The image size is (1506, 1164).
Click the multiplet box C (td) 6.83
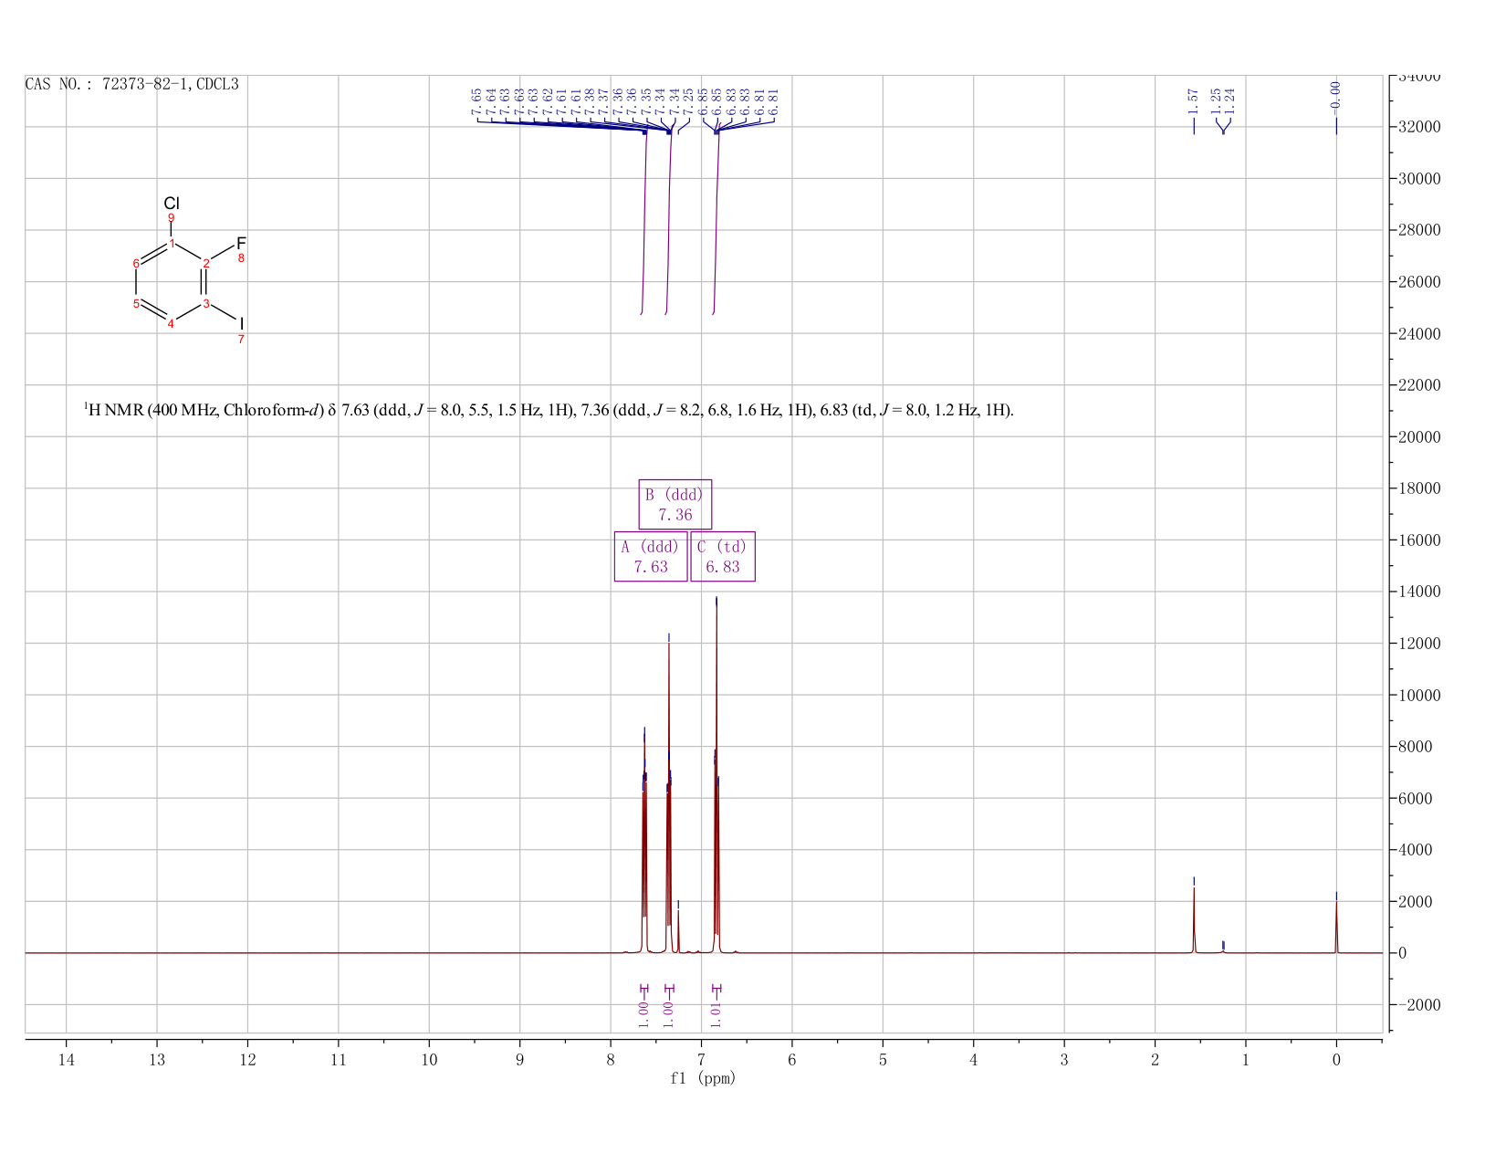[x=723, y=556]
